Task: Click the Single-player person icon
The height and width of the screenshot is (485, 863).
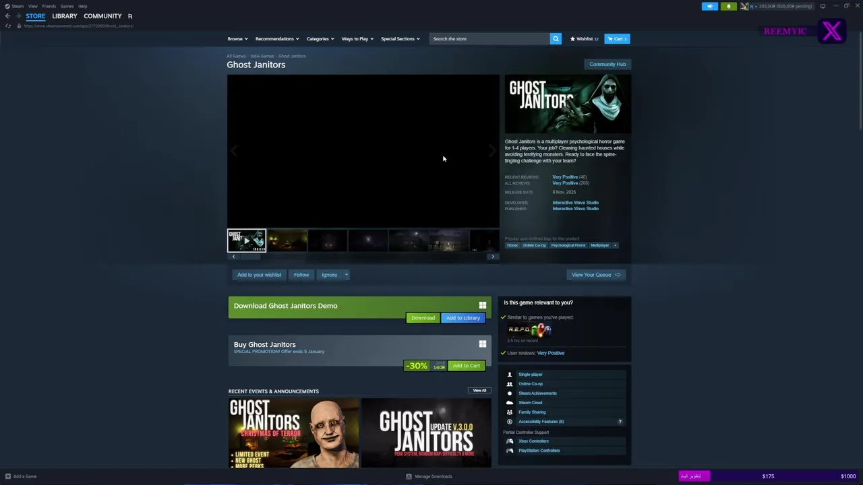Action: 510,375
